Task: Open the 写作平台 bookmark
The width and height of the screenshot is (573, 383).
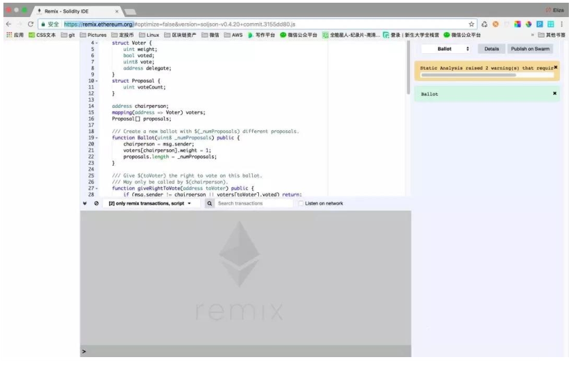Action: [x=261, y=35]
